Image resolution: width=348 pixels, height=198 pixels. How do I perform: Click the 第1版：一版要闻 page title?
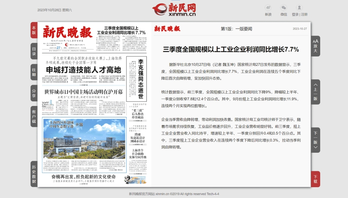point(236,29)
